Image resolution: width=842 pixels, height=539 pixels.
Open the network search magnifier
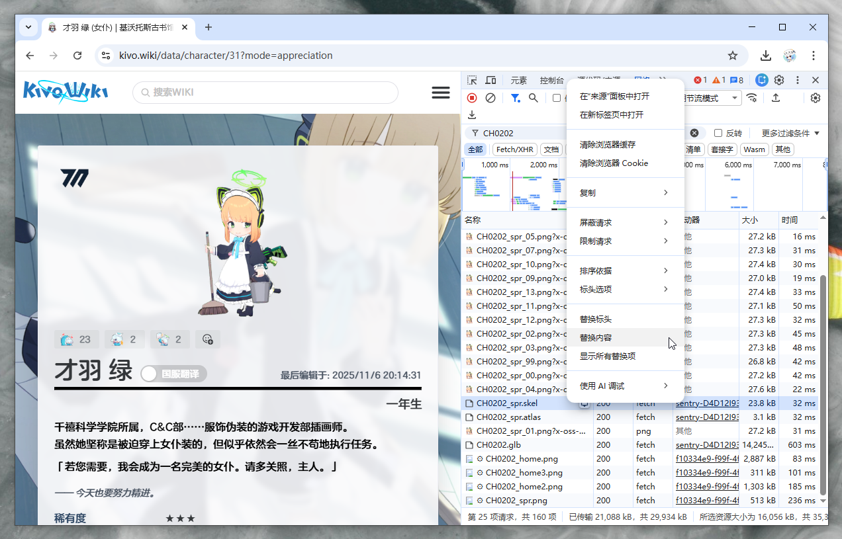[x=534, y=98]
